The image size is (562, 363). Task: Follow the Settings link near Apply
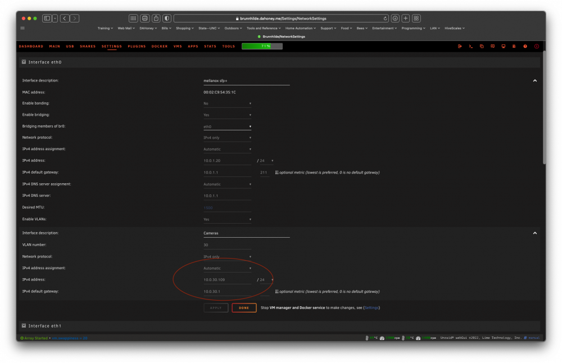coord(371,308)
